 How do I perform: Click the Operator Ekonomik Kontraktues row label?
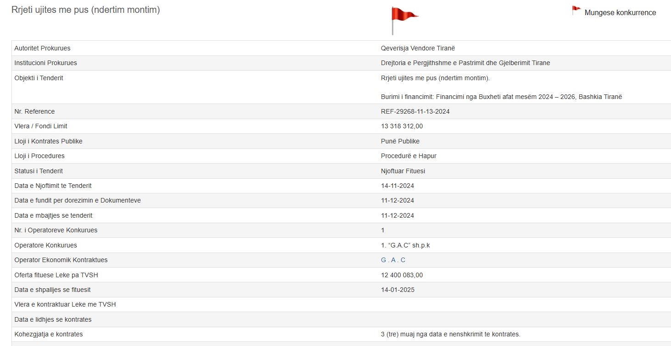(61, 260)
